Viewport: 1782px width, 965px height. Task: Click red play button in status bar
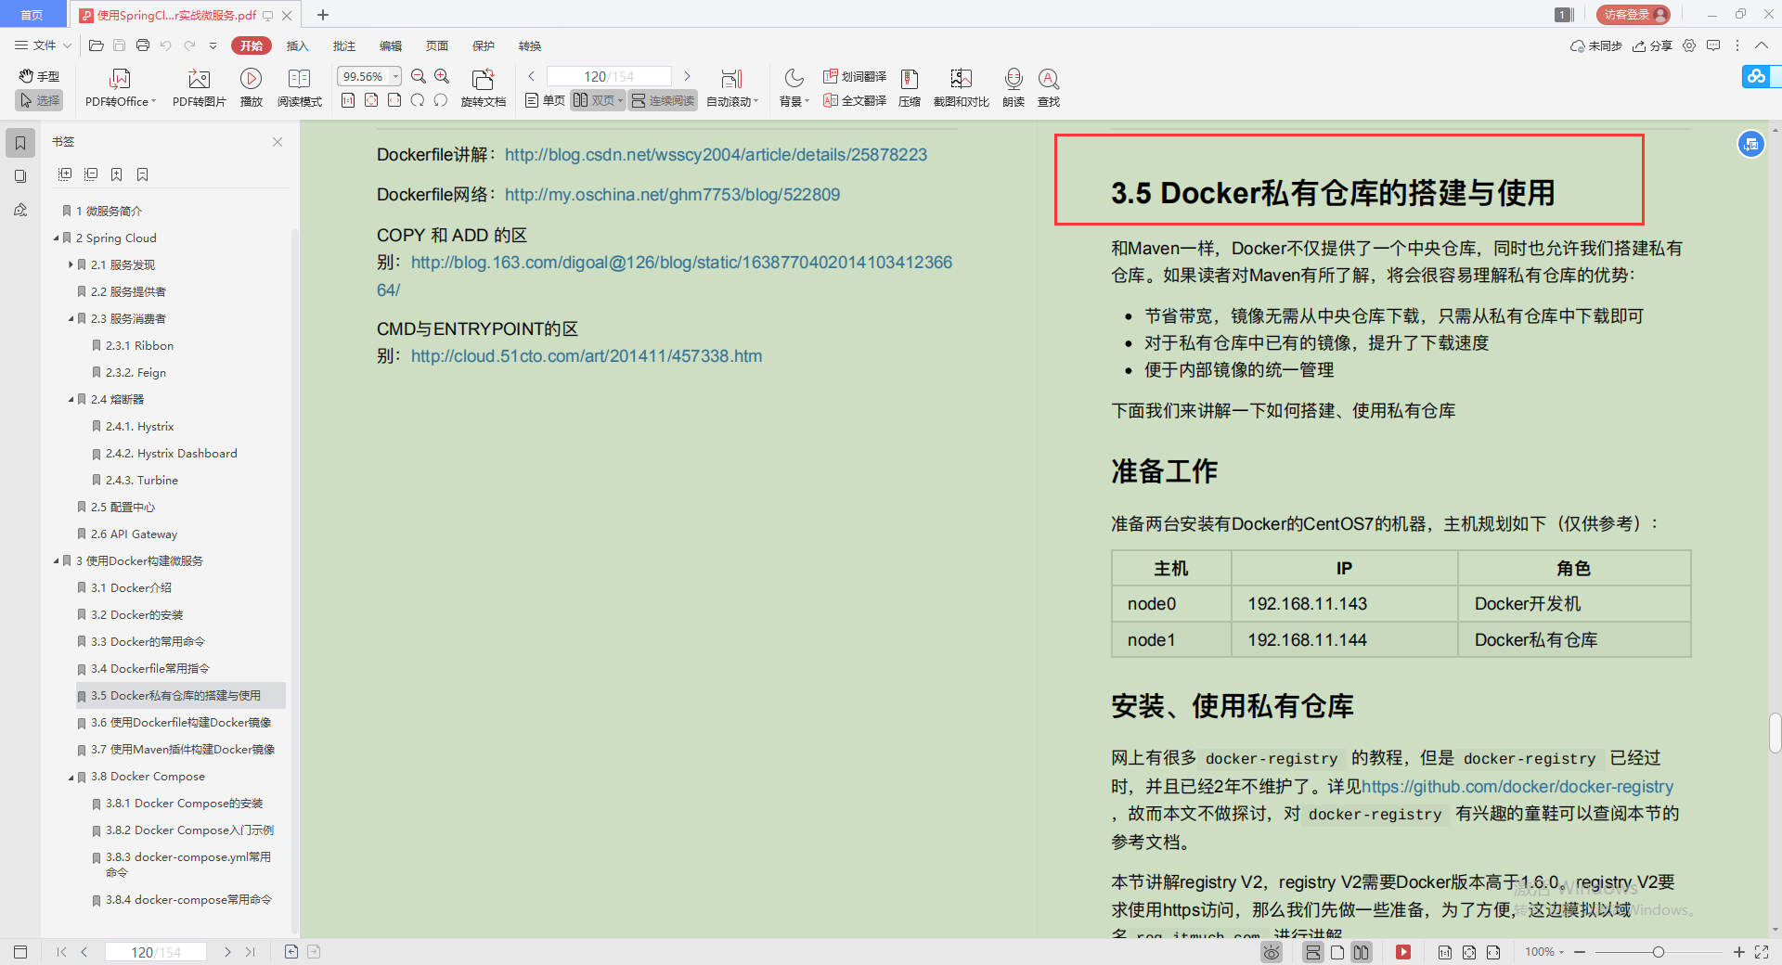1403,952
